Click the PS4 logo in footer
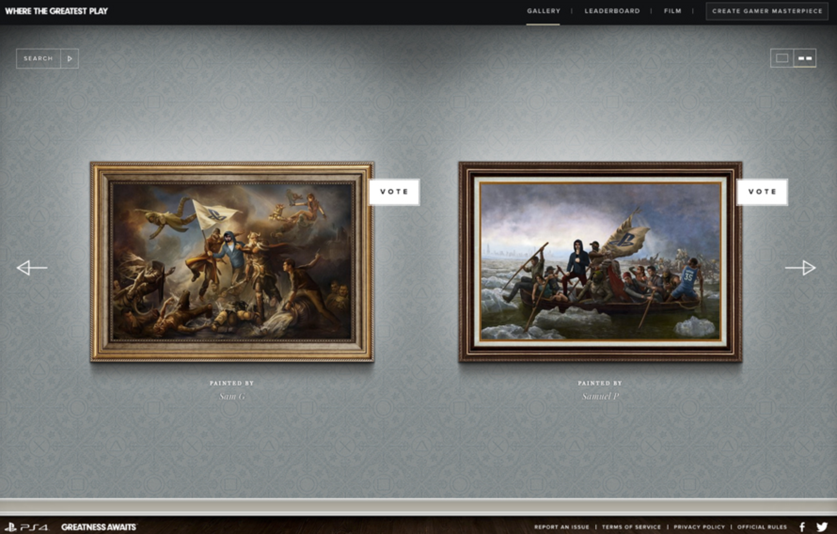This screenshot has height=534, width=837. 26,527
